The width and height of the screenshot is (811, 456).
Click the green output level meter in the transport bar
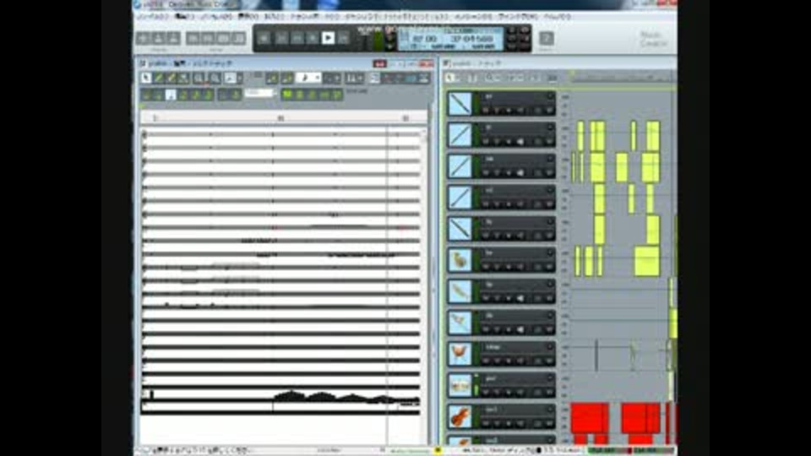pyautogui.click(x=378, y=41)
